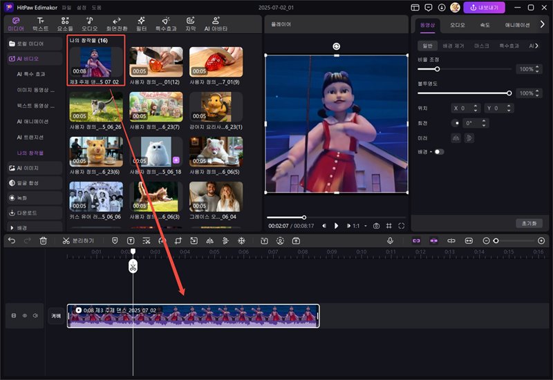Open the download center icon in title bar
Viewport: 553px width, 380px height.
point(442,8)
